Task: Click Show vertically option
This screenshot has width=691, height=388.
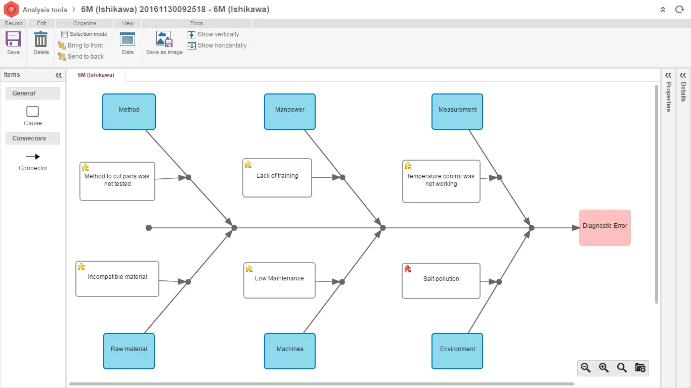Action: pyautogui.click(x=213, y=34)
